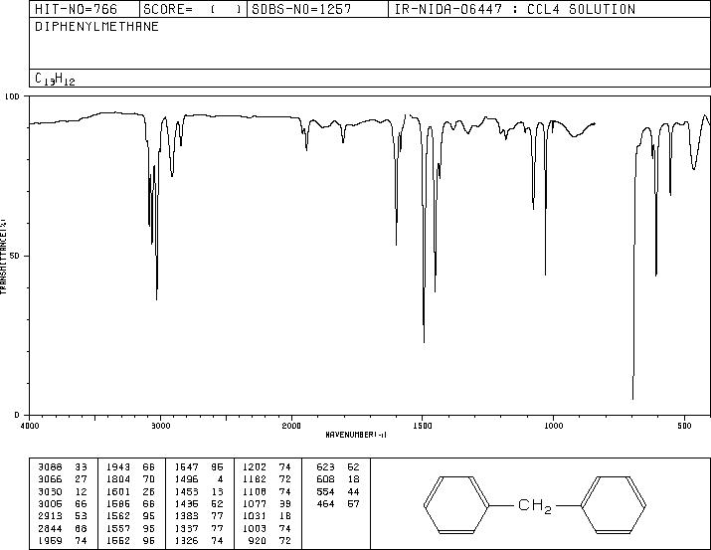Select peak table entry 1202
Screen dimensions: 711x550
[x=267, y=467]
